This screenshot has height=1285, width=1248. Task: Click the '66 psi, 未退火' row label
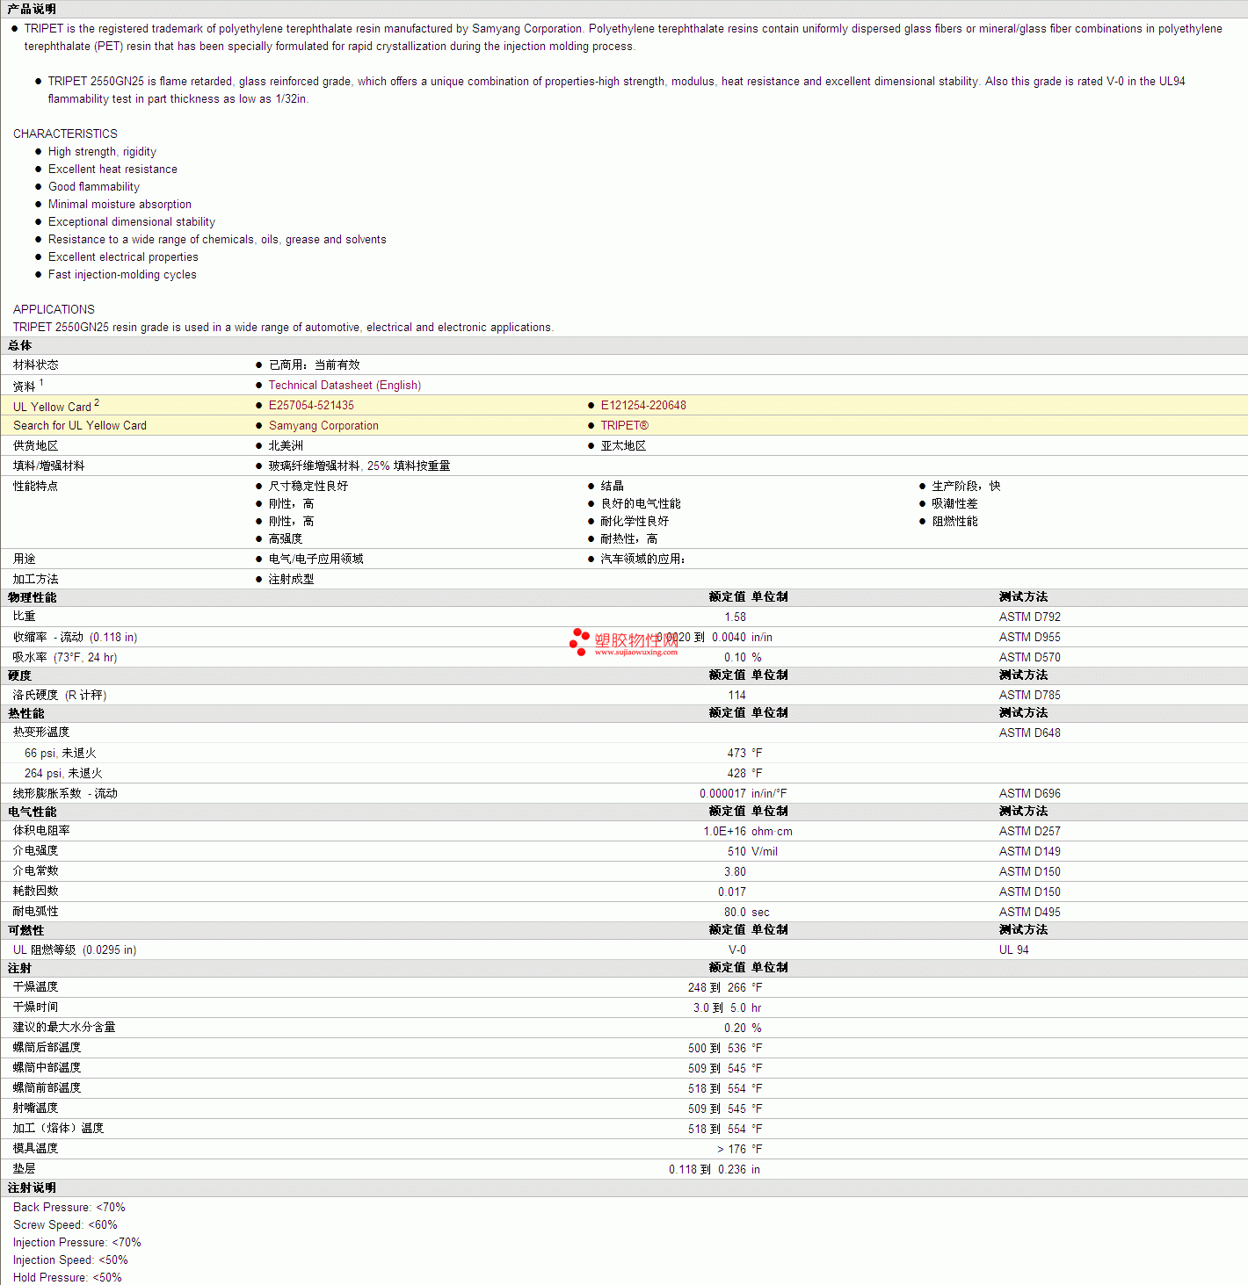click(61, 754)
